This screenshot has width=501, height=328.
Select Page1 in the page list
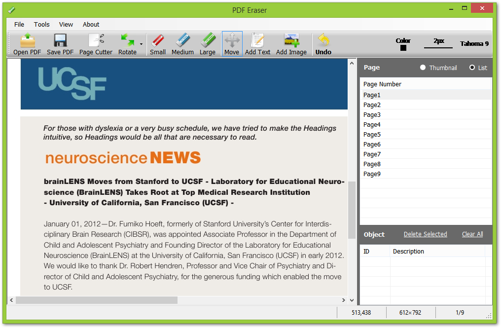pyautogui.click(x=426, y=95)
